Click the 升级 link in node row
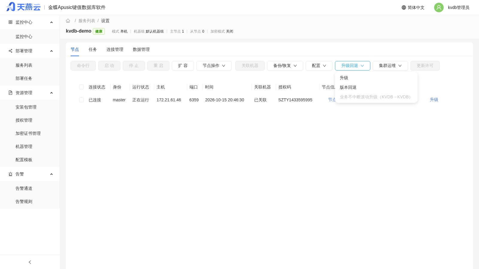This screenshot has height=269, width=479. [434, 100]
